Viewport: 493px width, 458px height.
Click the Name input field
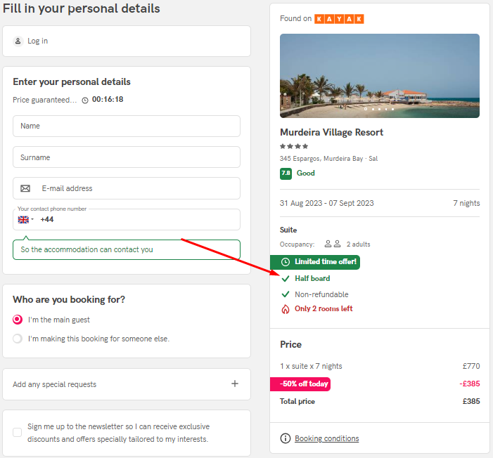point(127,126)
